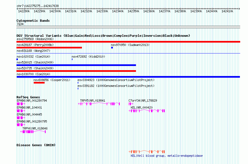Viewport: 248px width, 164px height.
Task: Click the C7orf34 NM_178829 gene glyph
Action: point(131,104)
